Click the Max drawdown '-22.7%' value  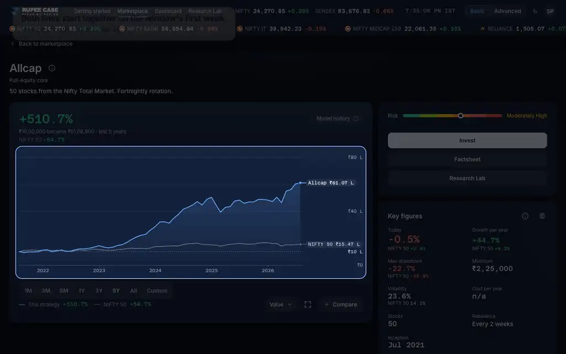pyautogui.click(x=401, y=269)
